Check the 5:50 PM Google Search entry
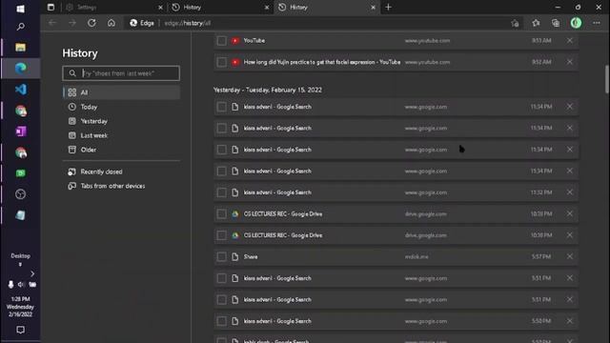Viewport: 610px width, 343px height. 221,321
